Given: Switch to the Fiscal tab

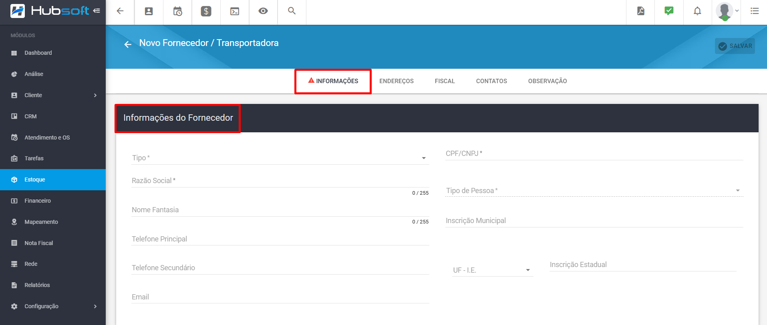Looking at the screenshot, I should click(445, 81).
